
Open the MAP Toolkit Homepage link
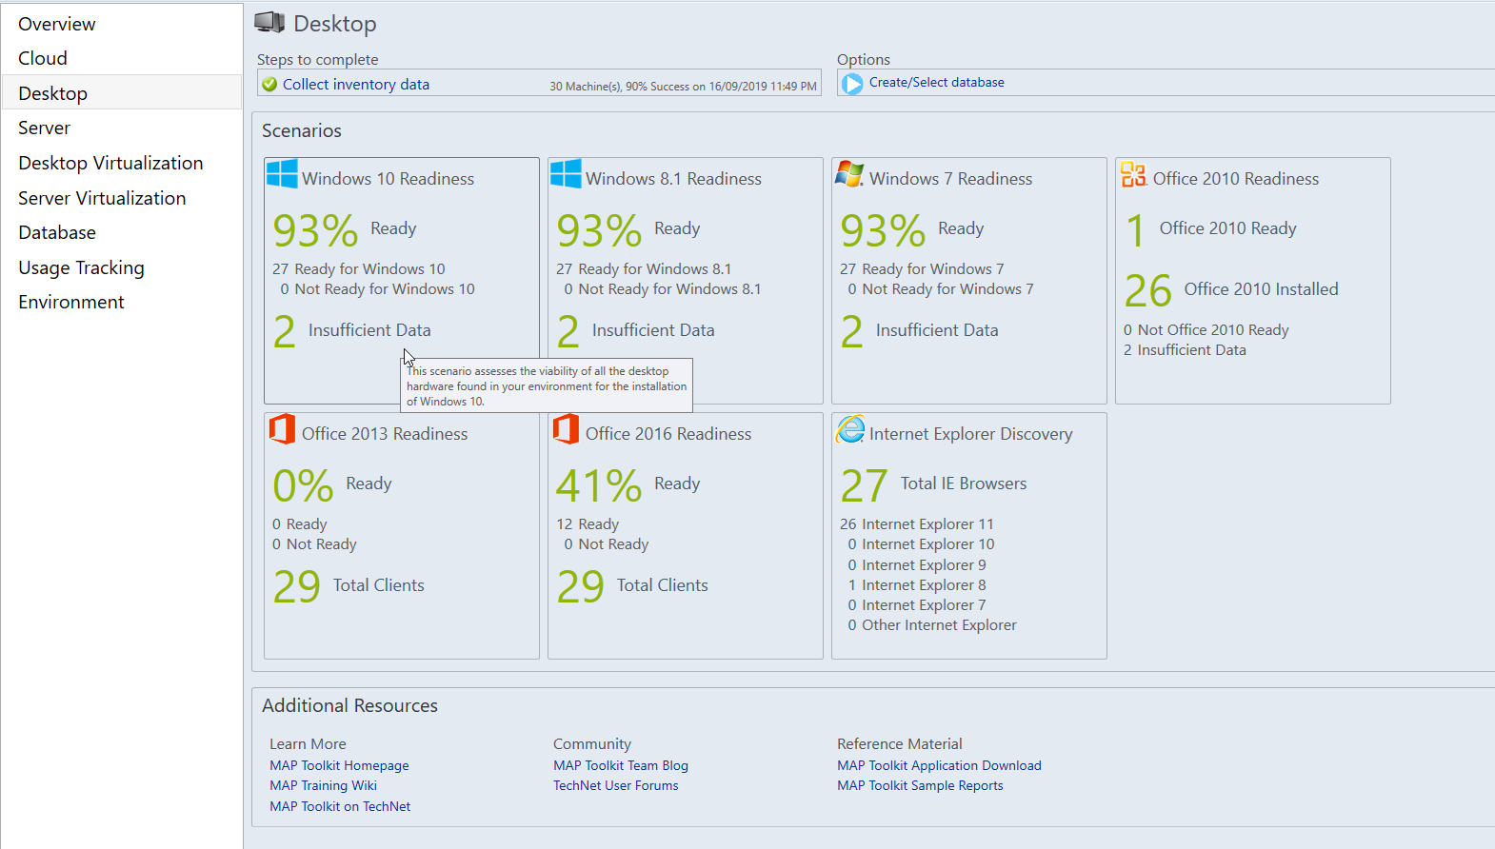pos(339,765)
